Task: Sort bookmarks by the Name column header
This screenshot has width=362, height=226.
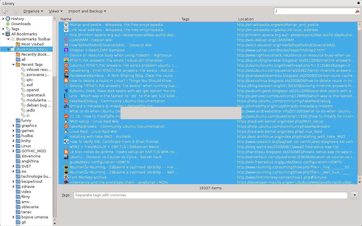Action: pyautogui.click(x=119, y=19)
